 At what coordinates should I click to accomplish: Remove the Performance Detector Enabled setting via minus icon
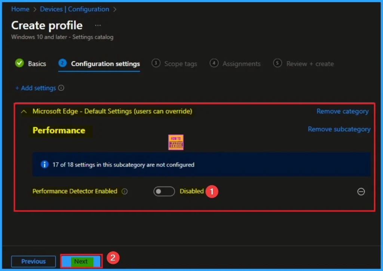pos(361,192)
